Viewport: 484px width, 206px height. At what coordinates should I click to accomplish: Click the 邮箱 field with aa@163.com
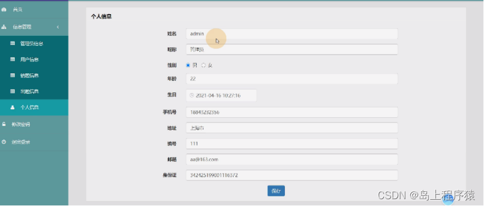pos(292,159)
